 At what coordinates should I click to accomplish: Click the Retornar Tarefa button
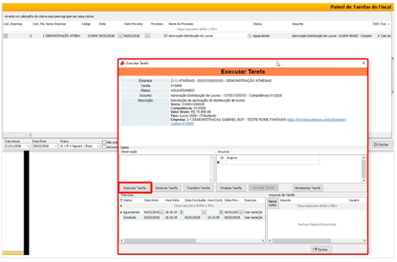[166, 187]
